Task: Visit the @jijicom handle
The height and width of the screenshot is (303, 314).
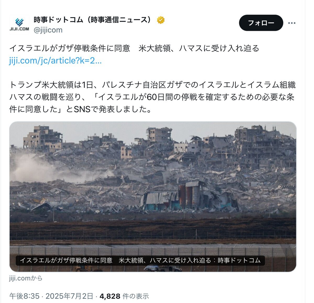Action: pos(48,30)
